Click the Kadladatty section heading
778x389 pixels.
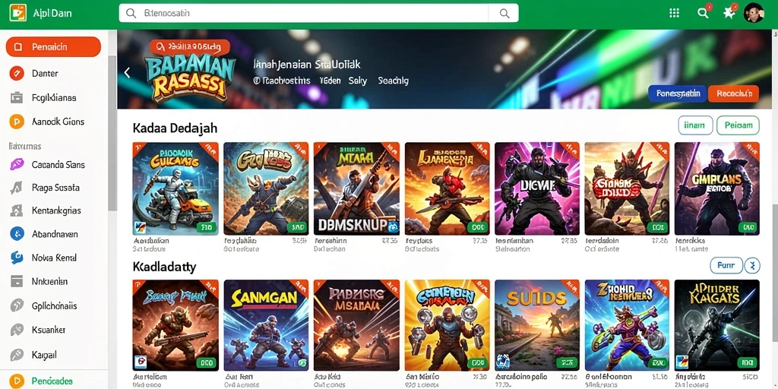click(164, 267)
